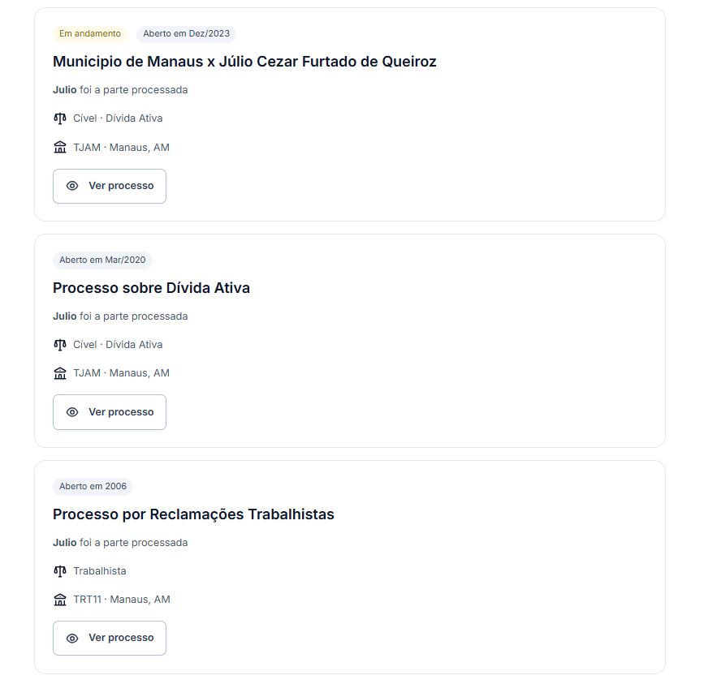Click eye icon in the 2006 process button
Image resolution: width=704 pixels, height=684 pixels.
pyautogui.click(x=72, y=638)
